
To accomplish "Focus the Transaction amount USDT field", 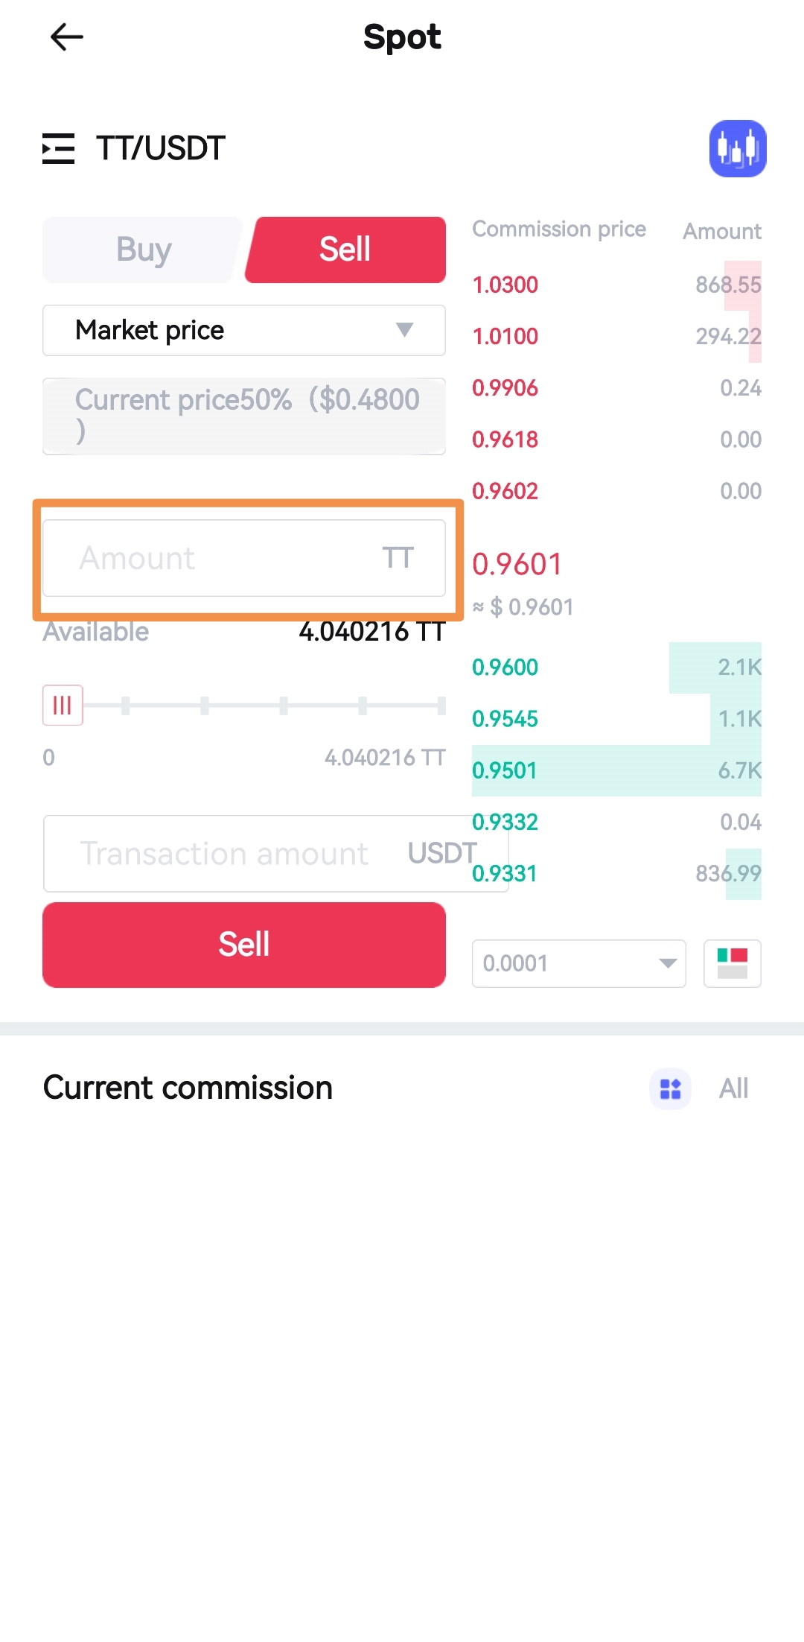I will tap(238, 854).
